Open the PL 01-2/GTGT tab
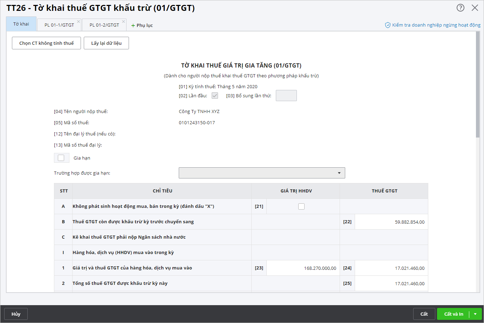Image resolution: width=484 pixels, height=323 pixels. tap(104, 25)
